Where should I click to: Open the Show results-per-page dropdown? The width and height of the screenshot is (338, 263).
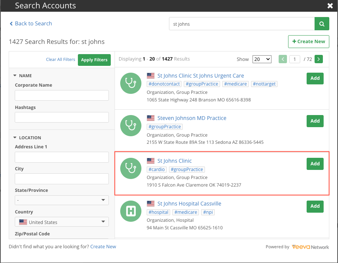(262, 59)
